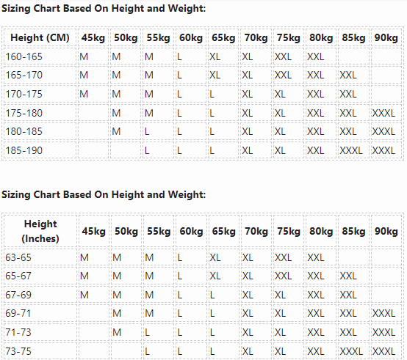
Task: Click the XXL cell for 65-67 inches at 85kg
Action: (x=348, y=276)
